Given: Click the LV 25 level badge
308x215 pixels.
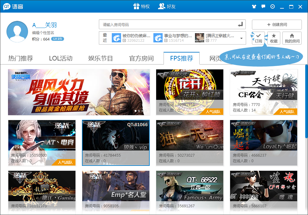Looking at the screenshot, I should pos(58,39).
